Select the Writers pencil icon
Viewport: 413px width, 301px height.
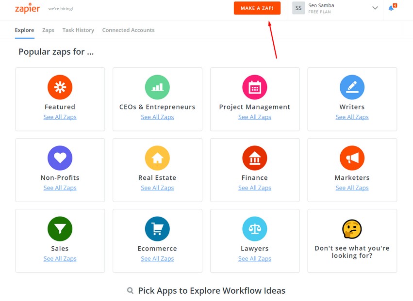point(352,87)
